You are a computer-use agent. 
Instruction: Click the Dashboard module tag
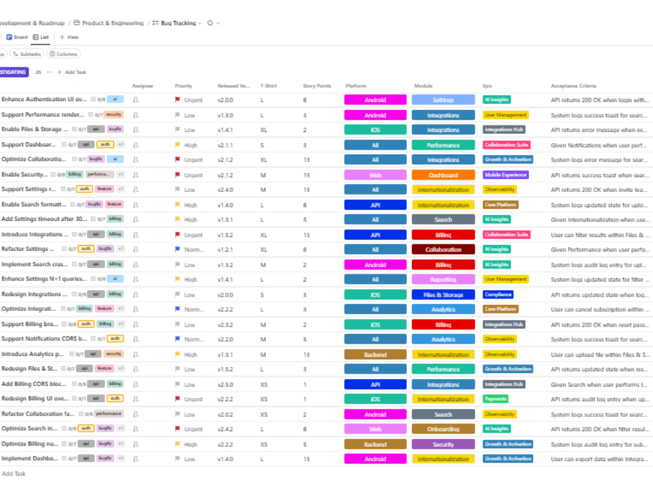point(443,175)
